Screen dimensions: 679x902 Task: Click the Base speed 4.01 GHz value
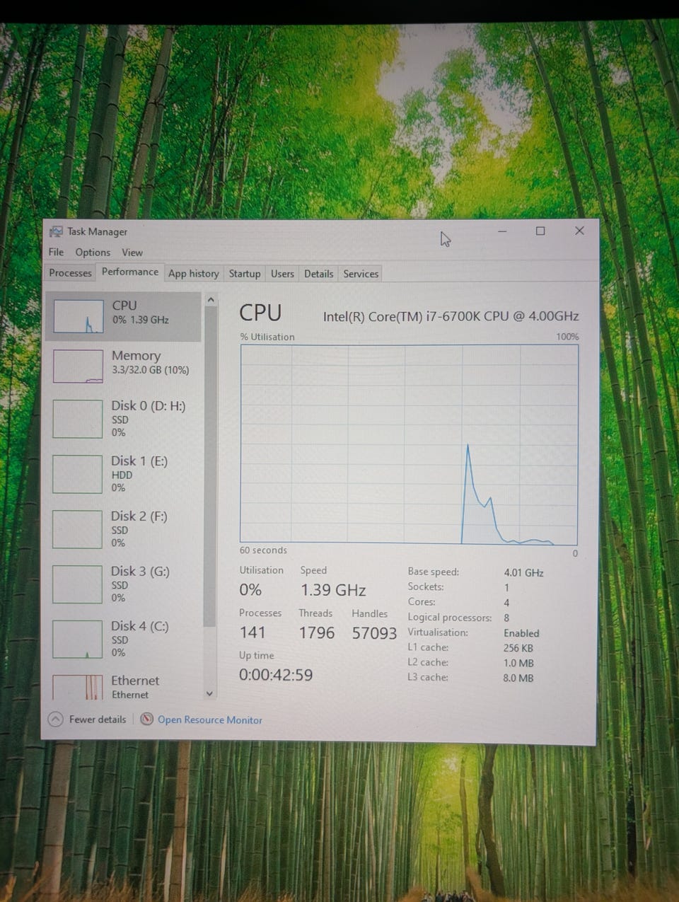[x=523, y=573]
